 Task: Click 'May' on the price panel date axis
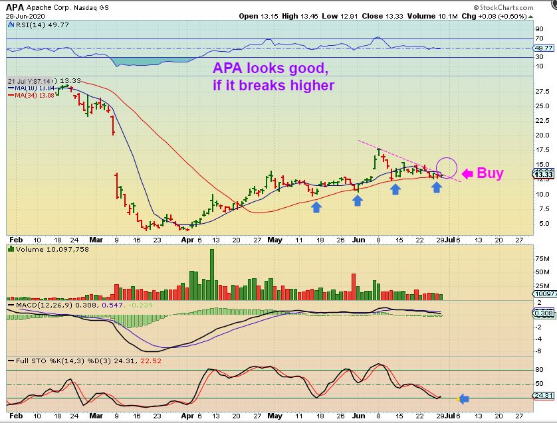click(x=275, y=240)
